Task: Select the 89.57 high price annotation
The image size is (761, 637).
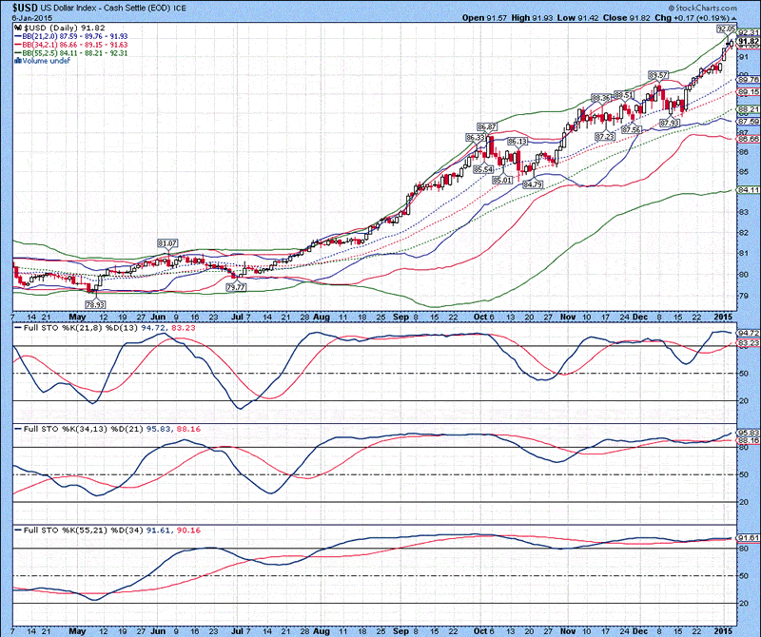Action: tap(656, 74)
